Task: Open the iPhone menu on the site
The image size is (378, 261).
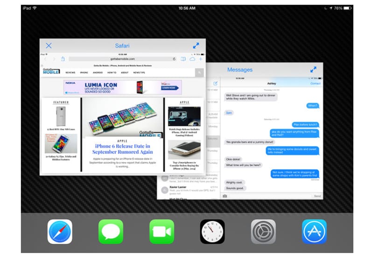Action: 84,73
